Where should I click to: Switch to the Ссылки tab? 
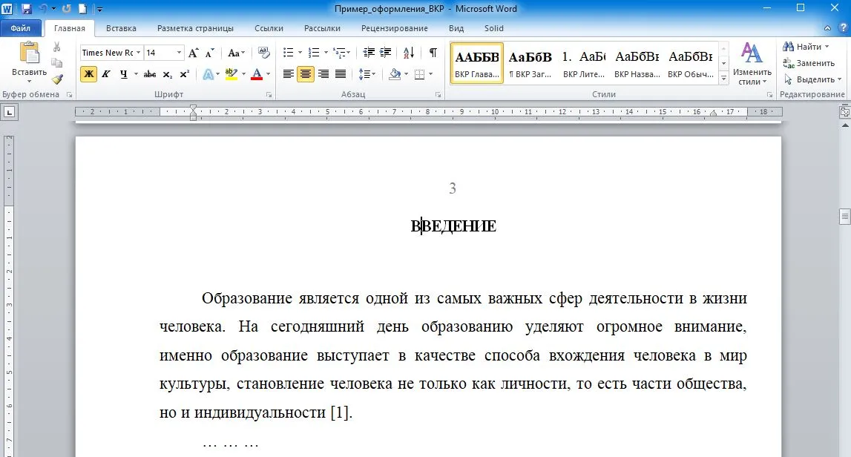point(269,28)
